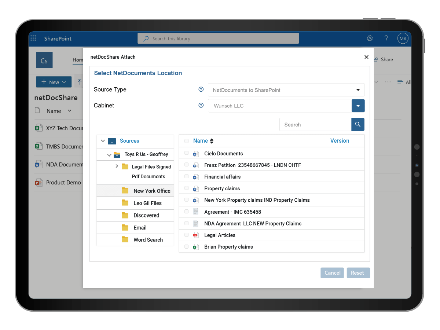Open the help question mark in header
Image resolution: width=440 pixels, height=330 pixels.
386,38
